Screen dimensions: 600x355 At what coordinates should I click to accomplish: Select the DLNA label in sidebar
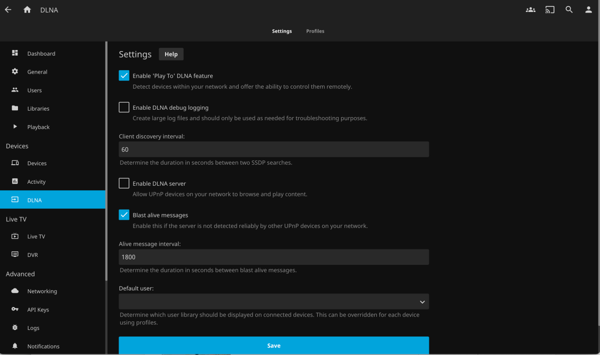35,200
